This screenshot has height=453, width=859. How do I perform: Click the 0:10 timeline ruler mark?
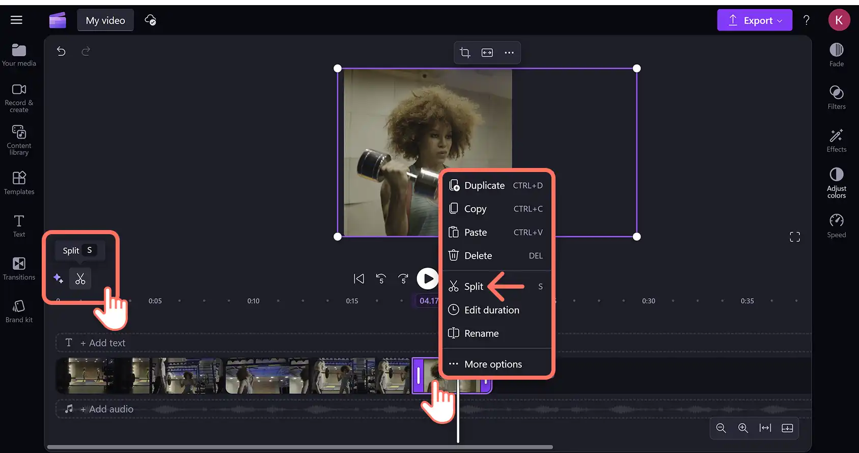point(253,301)
